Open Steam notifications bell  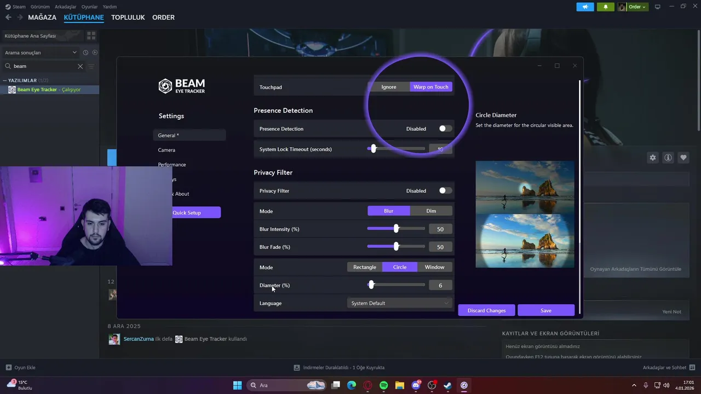click(x=605, y=7)
